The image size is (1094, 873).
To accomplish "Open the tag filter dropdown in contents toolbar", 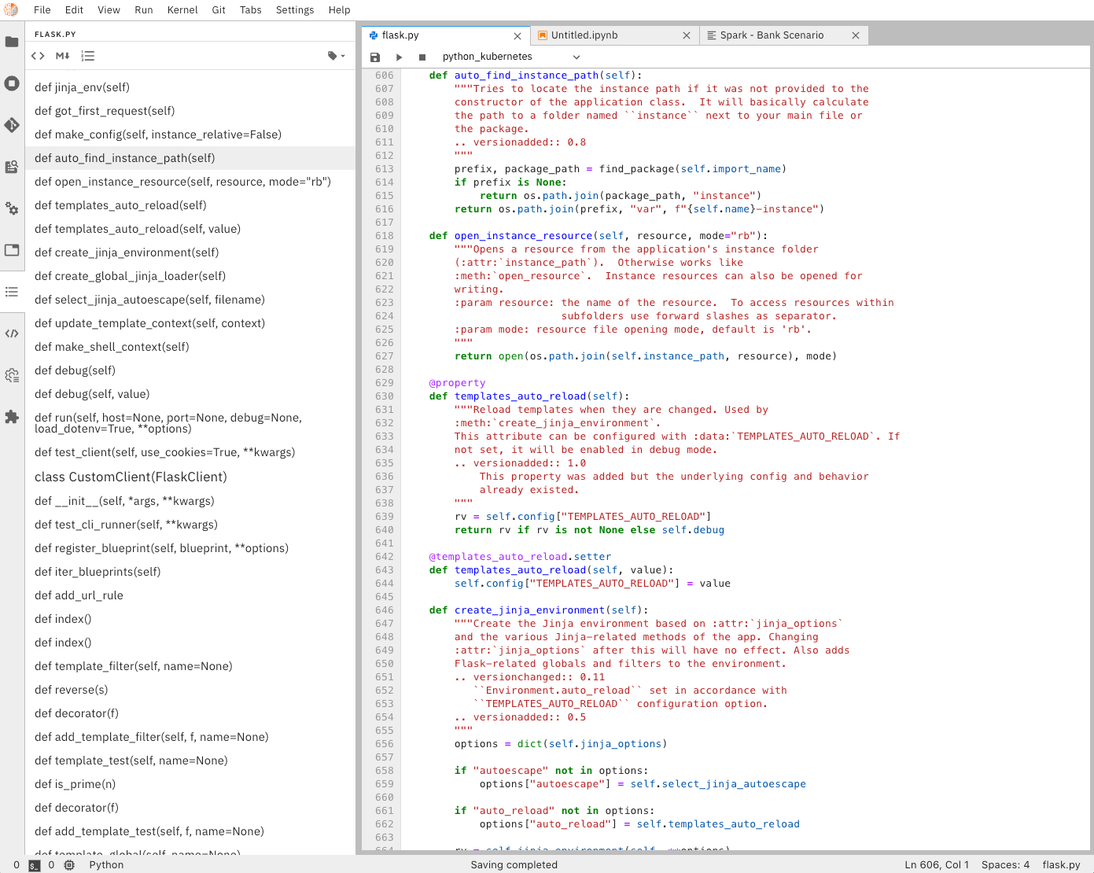I will point(337,56).
